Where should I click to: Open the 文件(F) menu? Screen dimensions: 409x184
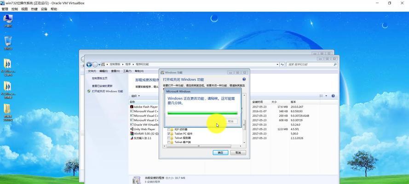(92, 71)
